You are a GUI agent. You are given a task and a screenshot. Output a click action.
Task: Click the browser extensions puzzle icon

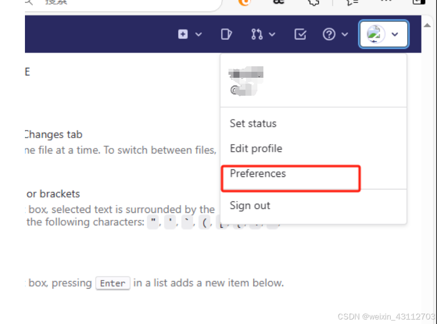coord(314,2)
